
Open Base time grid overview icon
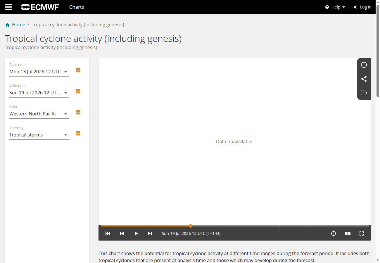78,70
